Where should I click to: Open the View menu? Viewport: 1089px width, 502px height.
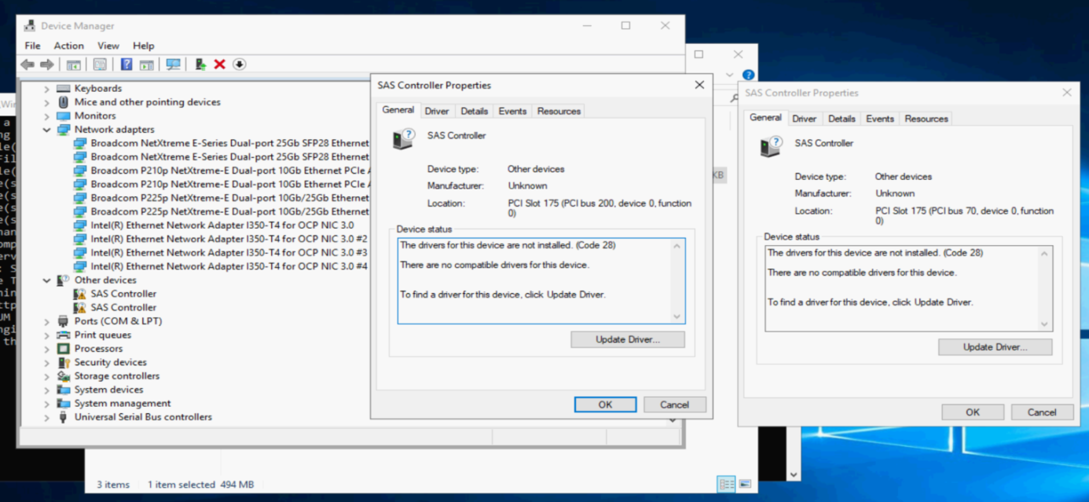108,46
